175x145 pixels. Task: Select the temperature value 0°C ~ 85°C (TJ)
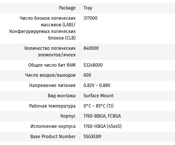click(99, 106)
